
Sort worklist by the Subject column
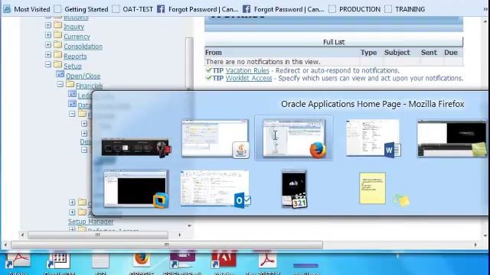click(397, 53)
